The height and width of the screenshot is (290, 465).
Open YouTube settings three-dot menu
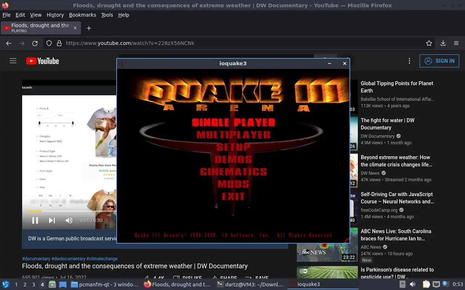pos(409,61)
